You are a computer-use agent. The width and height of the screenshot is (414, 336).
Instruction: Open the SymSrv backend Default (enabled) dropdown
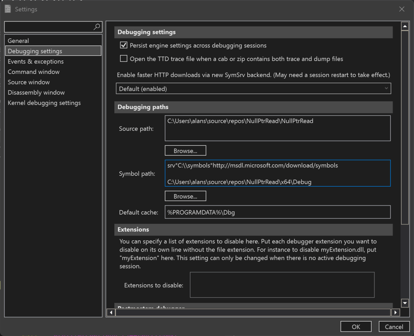coord(253,88)
